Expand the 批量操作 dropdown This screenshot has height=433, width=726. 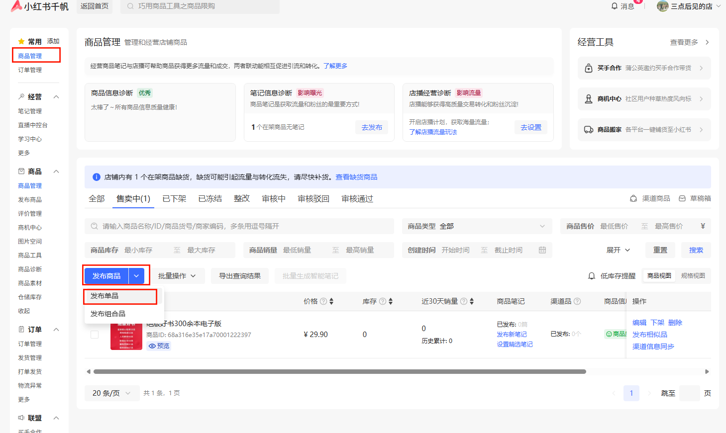177,276
